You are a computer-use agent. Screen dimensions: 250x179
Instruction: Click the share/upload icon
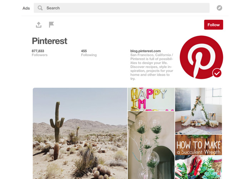click(39, 25)
